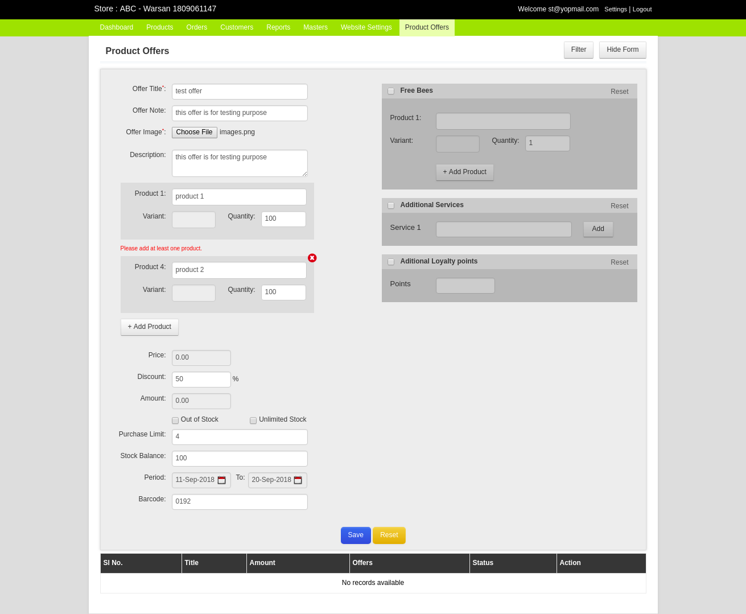Click the Free Bees Product 1 field
The height and width of the screenshot is (614, 746).
pos(503,121)
